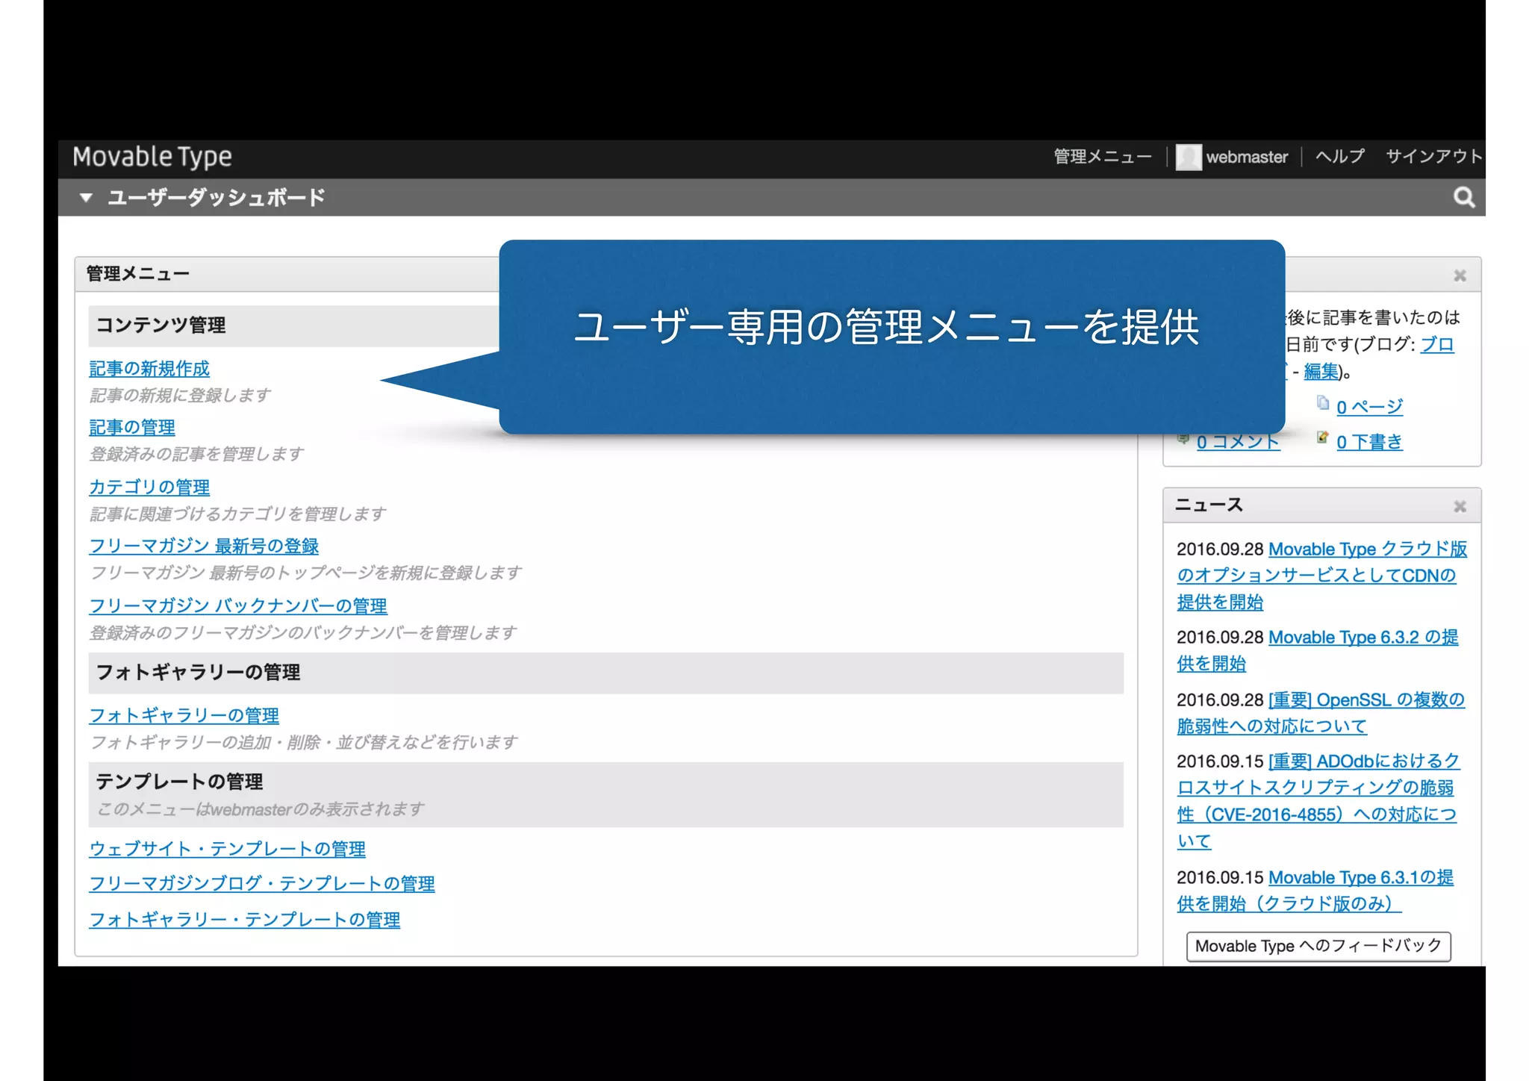Image resolution: width=1529 pixels, height=1081 pixels.
Task: Click the 編集 link
Action: pos(1321,372)
